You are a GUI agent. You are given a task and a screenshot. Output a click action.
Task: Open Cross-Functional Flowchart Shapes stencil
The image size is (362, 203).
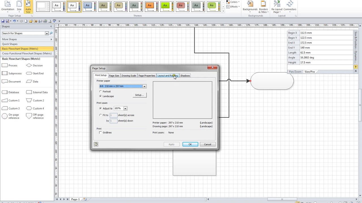27,53
